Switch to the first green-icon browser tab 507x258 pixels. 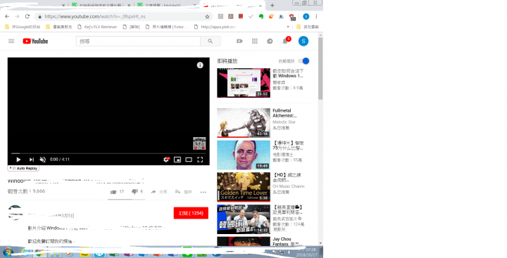click(x=101, y=5)
